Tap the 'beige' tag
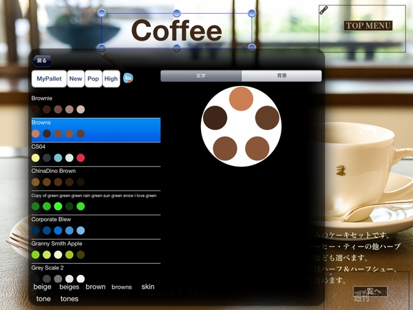413x310 pixels. pos(43,287)
